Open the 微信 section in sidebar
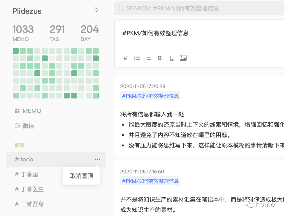The image size is (284, 216). [x=24, y=126]
